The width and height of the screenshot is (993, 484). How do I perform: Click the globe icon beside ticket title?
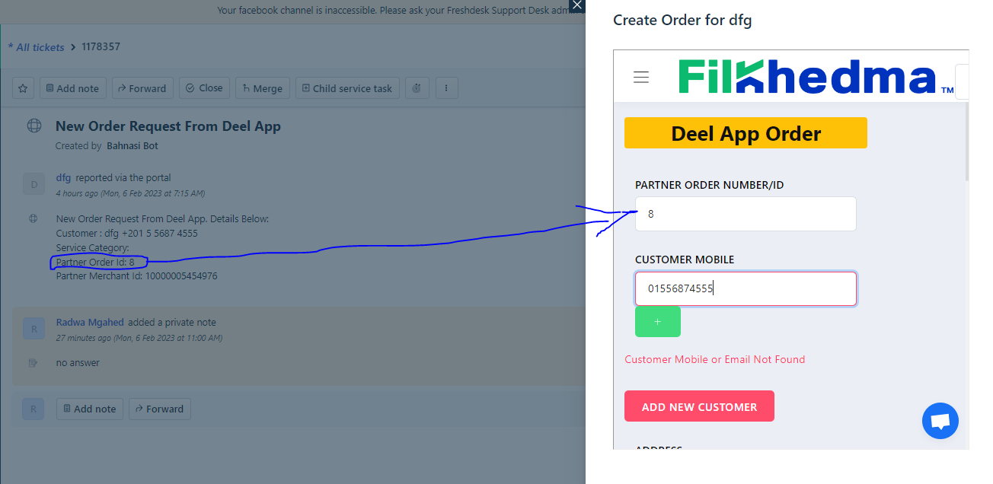point(34,126)
